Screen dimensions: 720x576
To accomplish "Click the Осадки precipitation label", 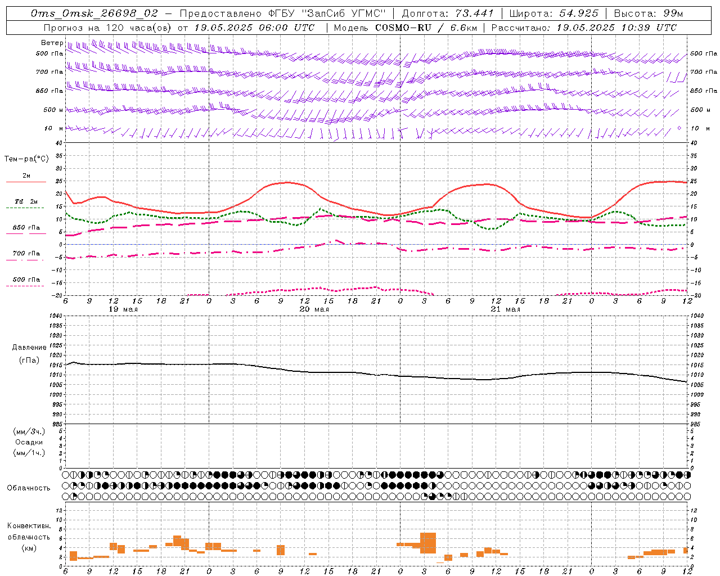I will [x=29, y=442].
